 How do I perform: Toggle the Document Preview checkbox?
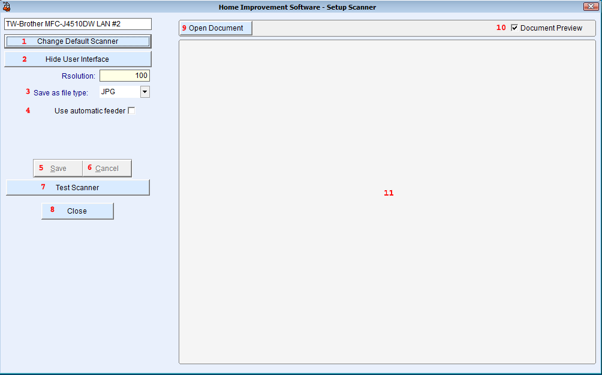point(514,28)
